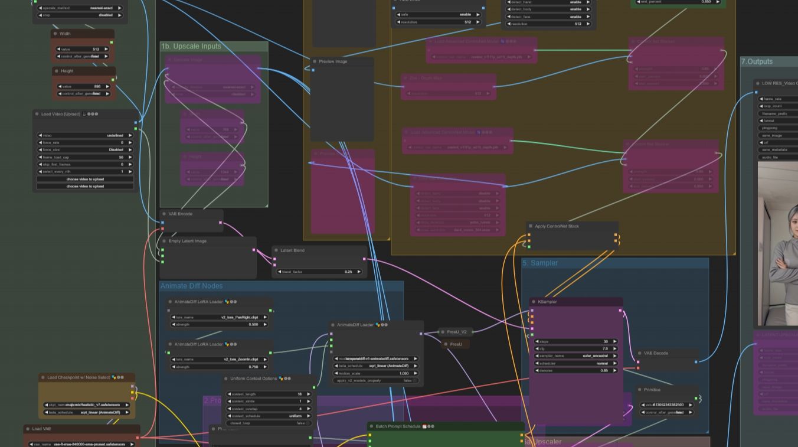Click the 0.750 strength field of ZoomIn LoRA
This screenshot has width=798, height=447.
click(x=220, y=367)
